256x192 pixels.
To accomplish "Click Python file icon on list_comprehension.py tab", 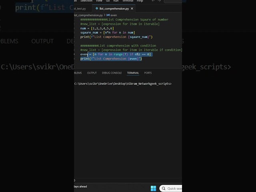I will tap(97, 8).
